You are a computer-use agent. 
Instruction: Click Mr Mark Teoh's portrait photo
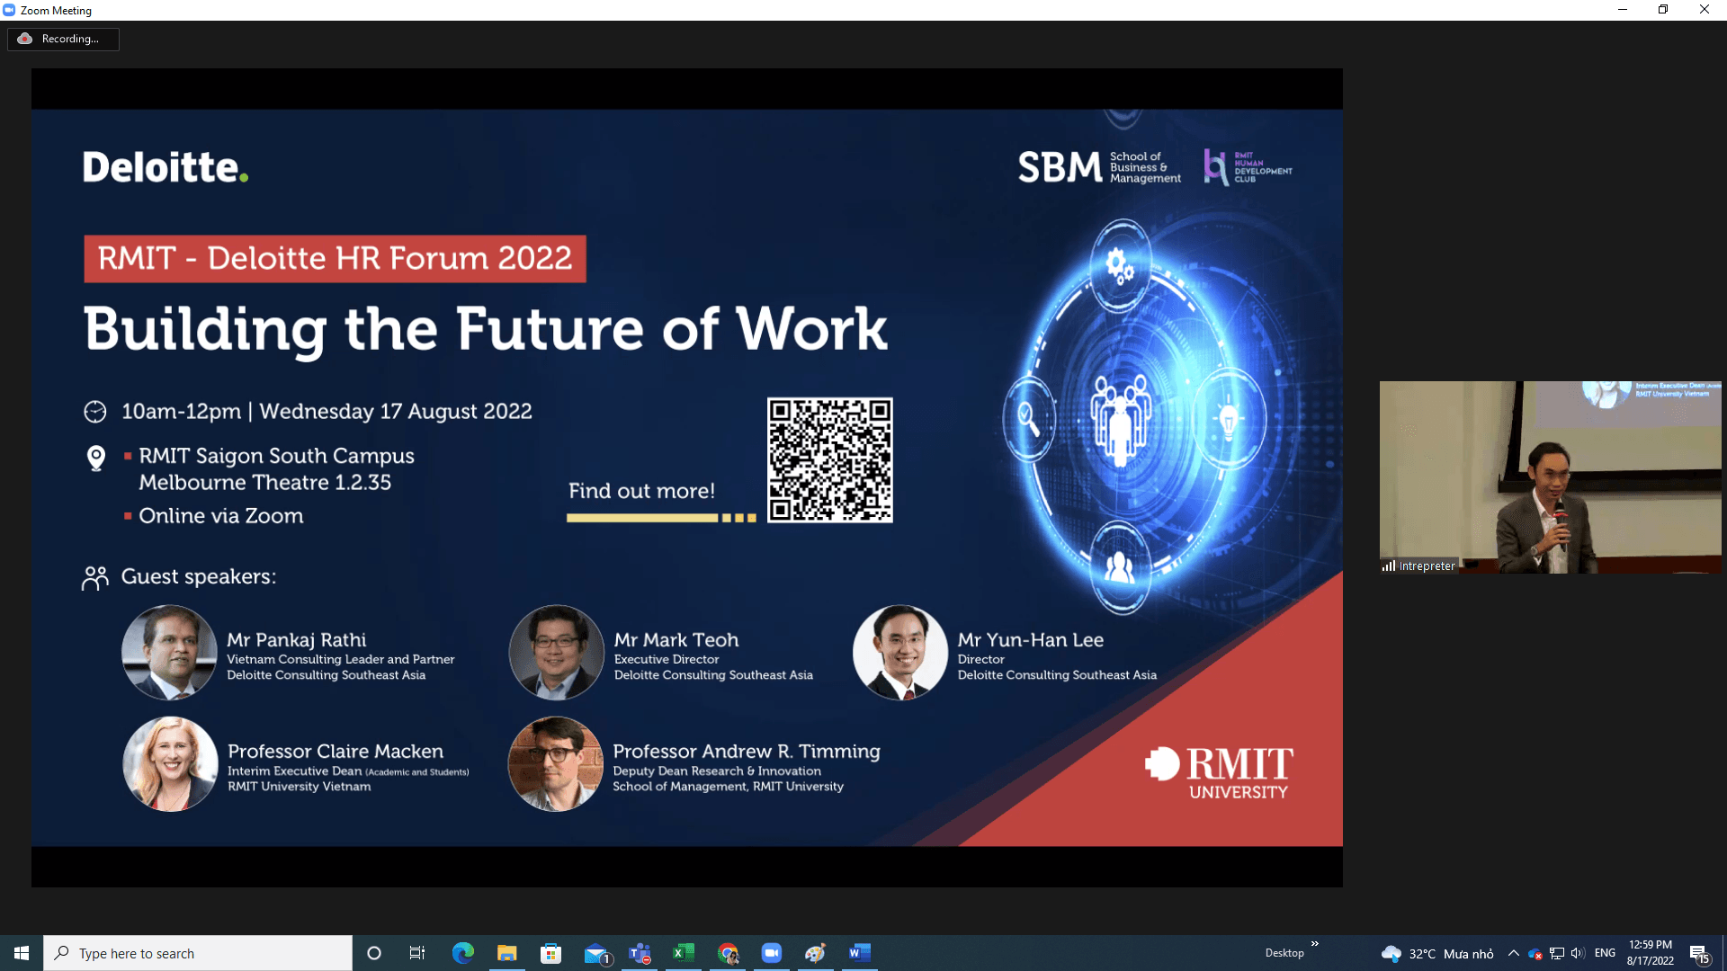pyautogui.click(x=557, y=653)
